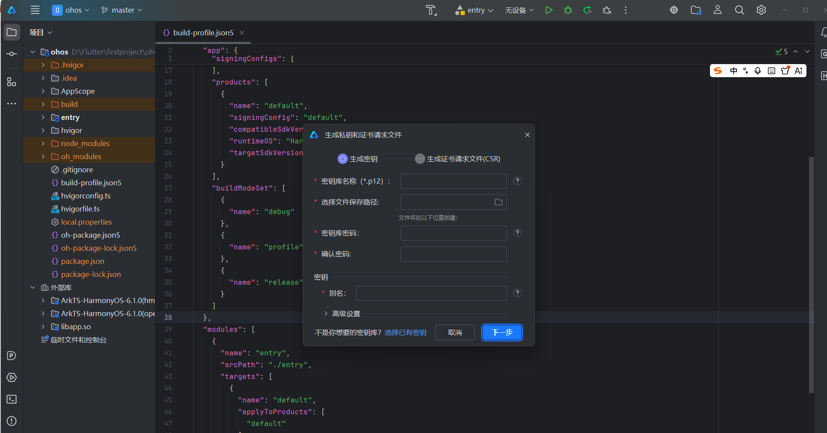Start debugging with the green bug icon
This screenshot has height=433, width=827.
(568, 10)
